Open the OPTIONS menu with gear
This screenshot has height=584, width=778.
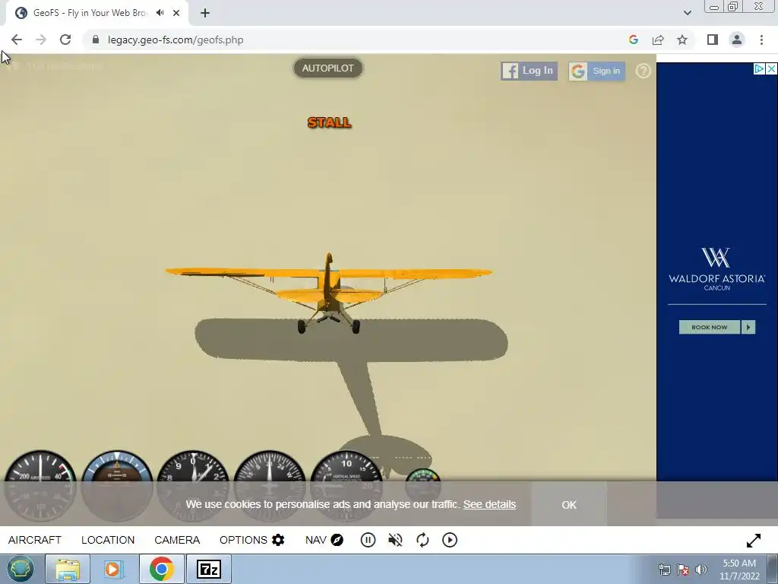pyautogui.click(x=252, y=540)
